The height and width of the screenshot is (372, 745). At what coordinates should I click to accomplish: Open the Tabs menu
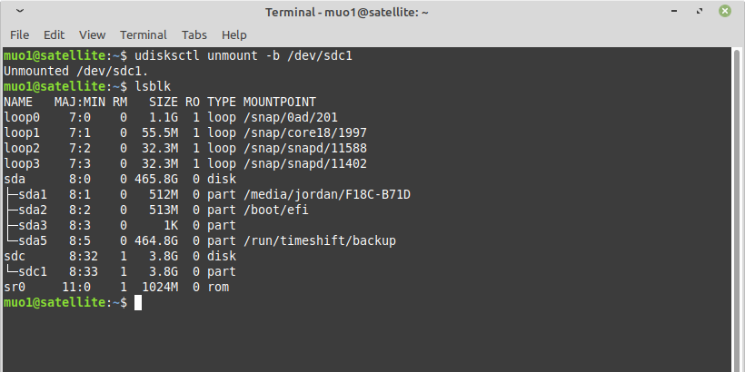tap(194, 34)
